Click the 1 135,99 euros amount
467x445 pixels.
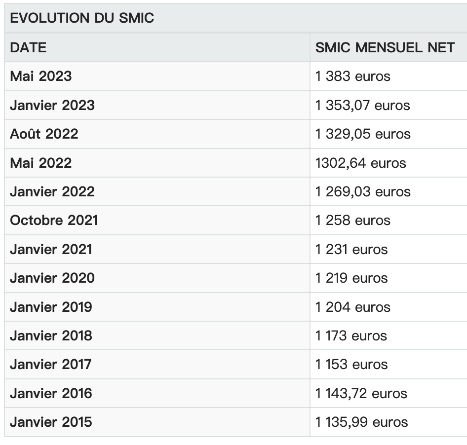(362, 422)
